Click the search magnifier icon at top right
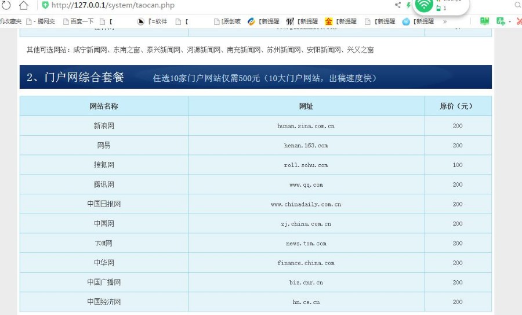522x315 pixels. click(518, 5)
